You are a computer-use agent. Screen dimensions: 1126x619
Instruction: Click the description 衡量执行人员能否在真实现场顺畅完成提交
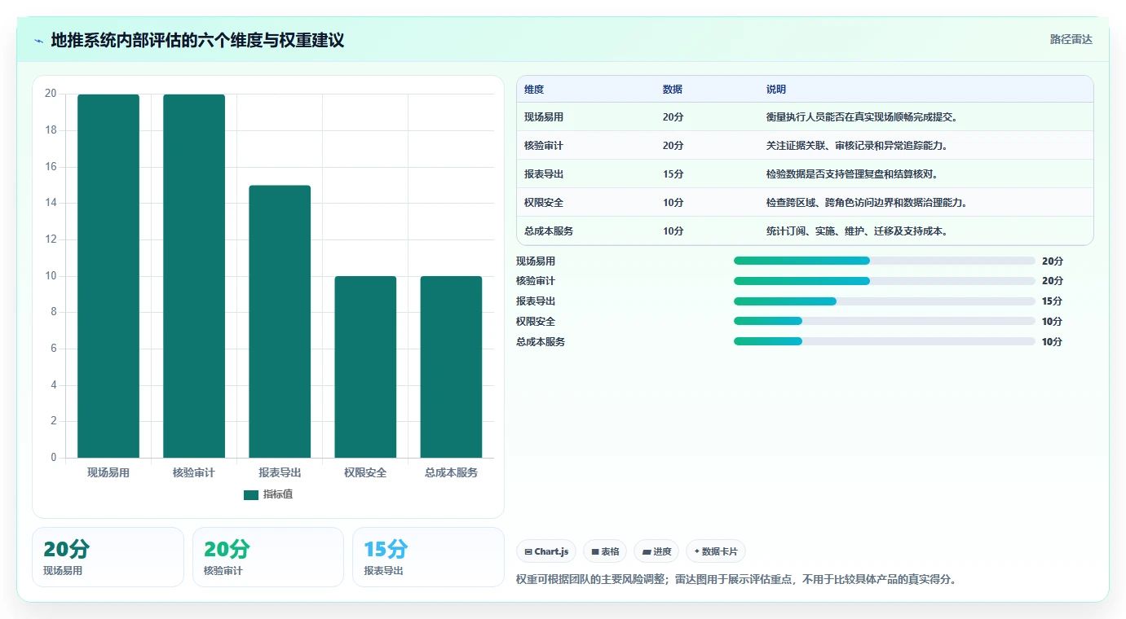coord(863,117)
